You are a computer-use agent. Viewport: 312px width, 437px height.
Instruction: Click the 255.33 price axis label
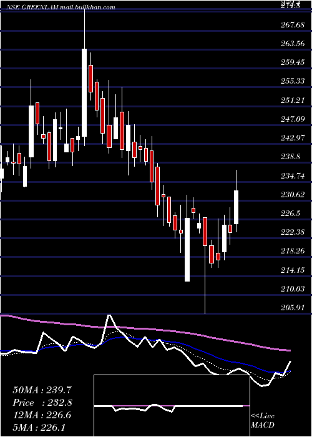coord(292,81)
